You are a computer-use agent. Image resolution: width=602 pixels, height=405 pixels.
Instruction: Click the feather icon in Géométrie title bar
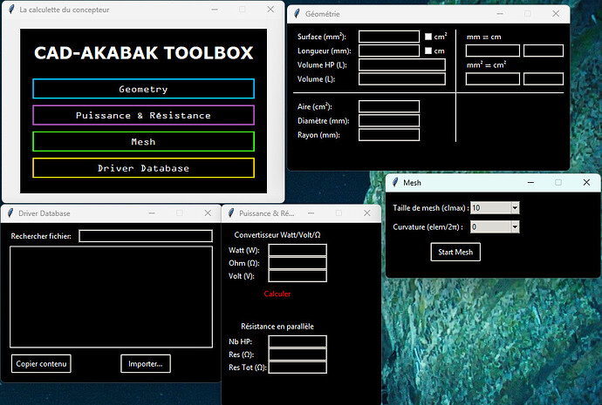click(x=297, y=14)
